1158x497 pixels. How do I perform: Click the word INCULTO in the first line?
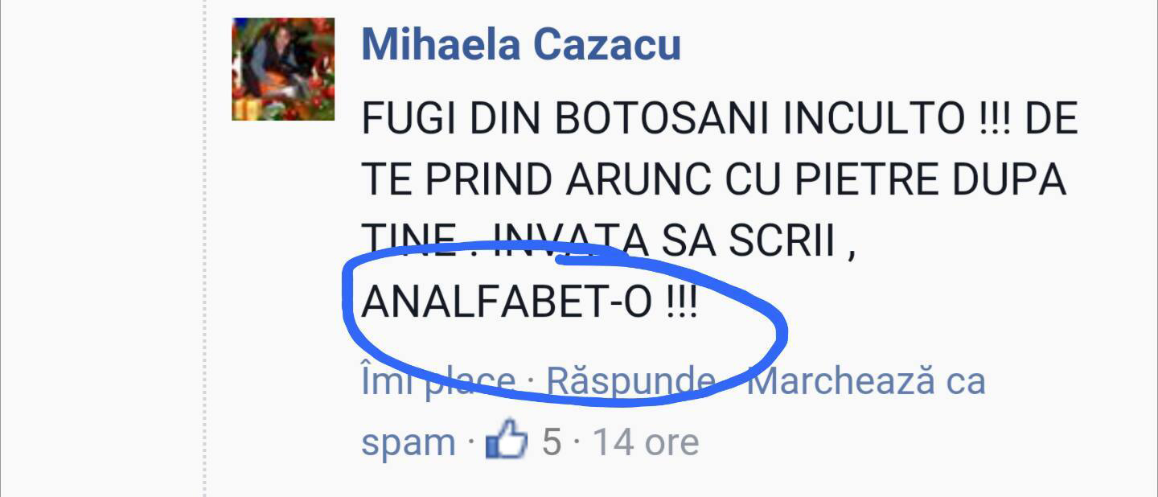(876, 120)
